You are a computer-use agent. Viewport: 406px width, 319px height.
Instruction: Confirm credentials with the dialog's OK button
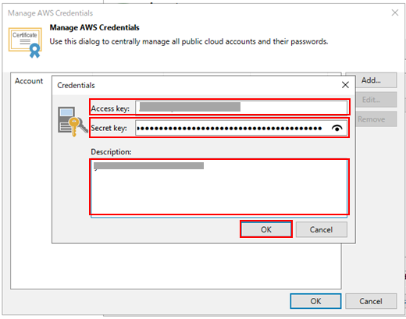coord(266,229)
